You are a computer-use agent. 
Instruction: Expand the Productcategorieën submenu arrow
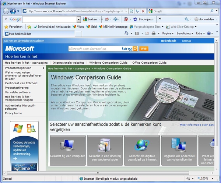(43, 68)
